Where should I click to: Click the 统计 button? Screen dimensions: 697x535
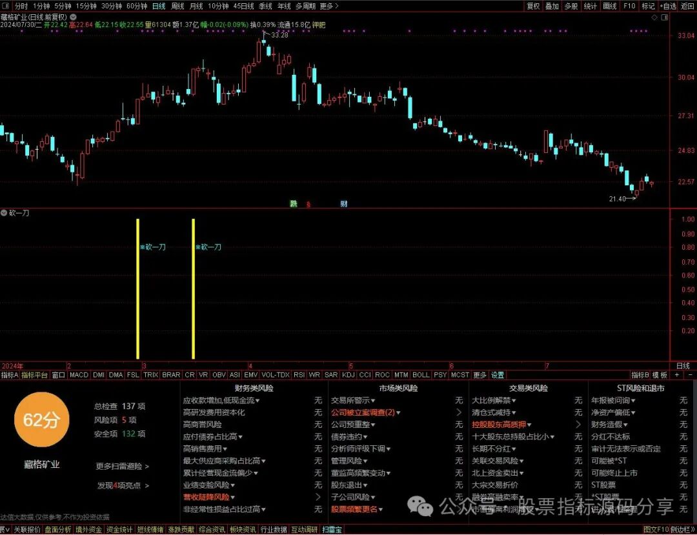591,6
